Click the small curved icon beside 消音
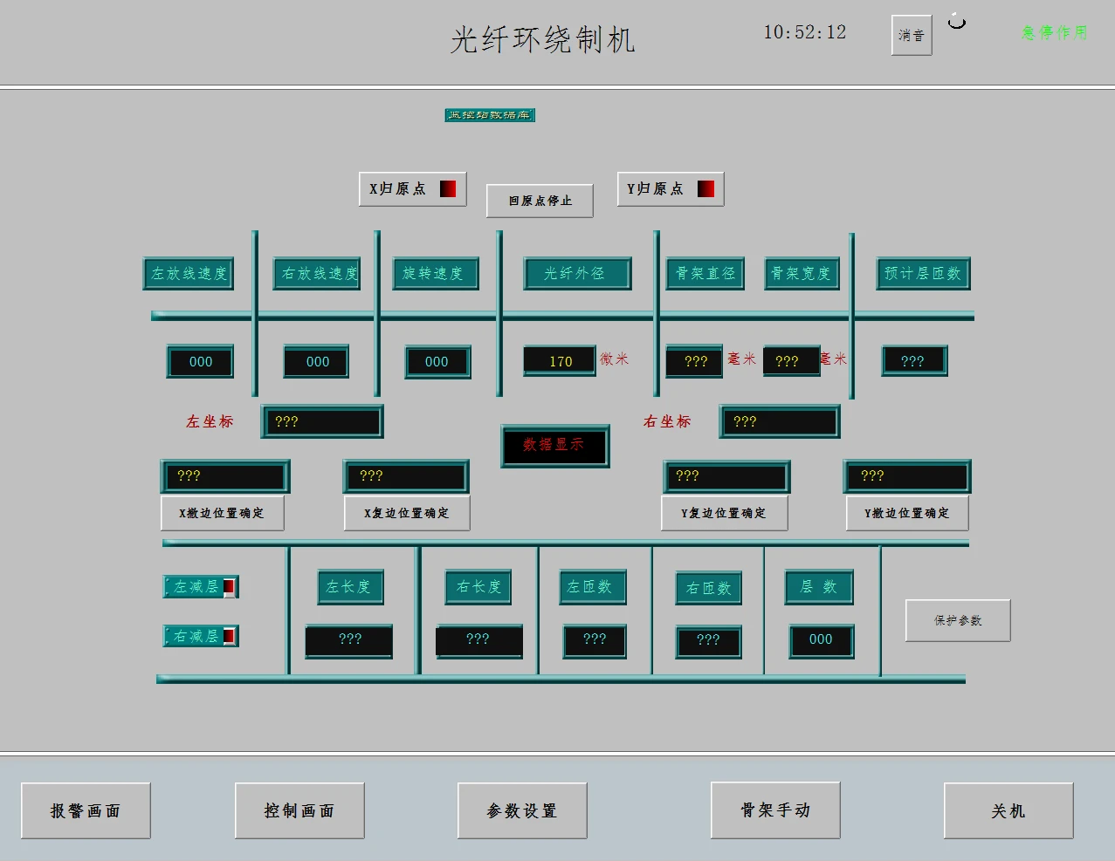This screenshot has width=1115, height=861. tap(957, 21)
